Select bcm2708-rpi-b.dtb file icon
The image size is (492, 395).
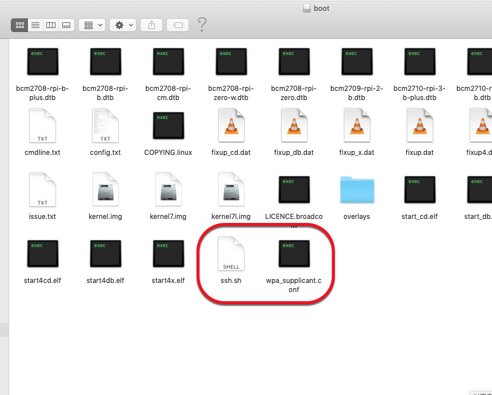(x=105, y=62)
